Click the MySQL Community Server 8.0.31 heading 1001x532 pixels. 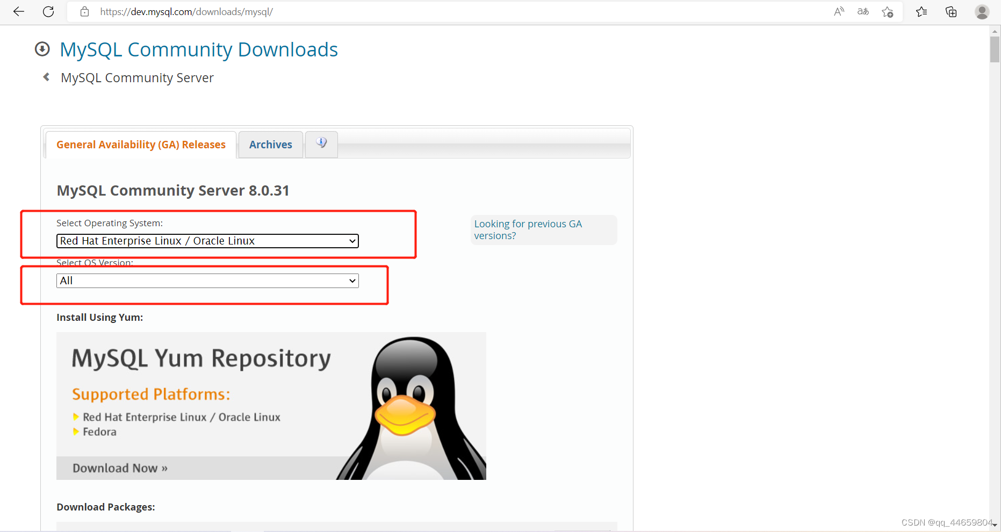coord(173,191)
